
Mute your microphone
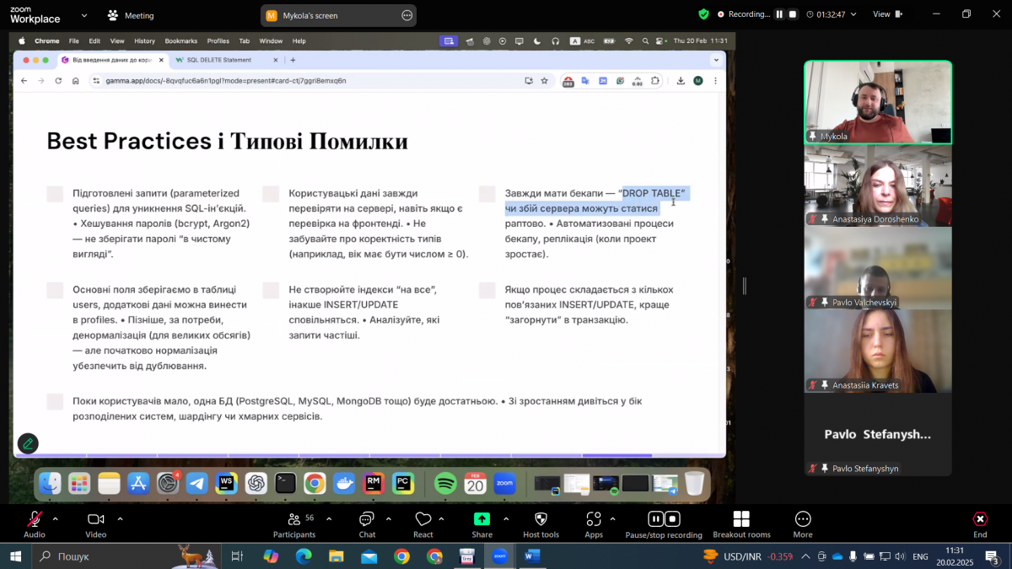[x=32, y=523]
